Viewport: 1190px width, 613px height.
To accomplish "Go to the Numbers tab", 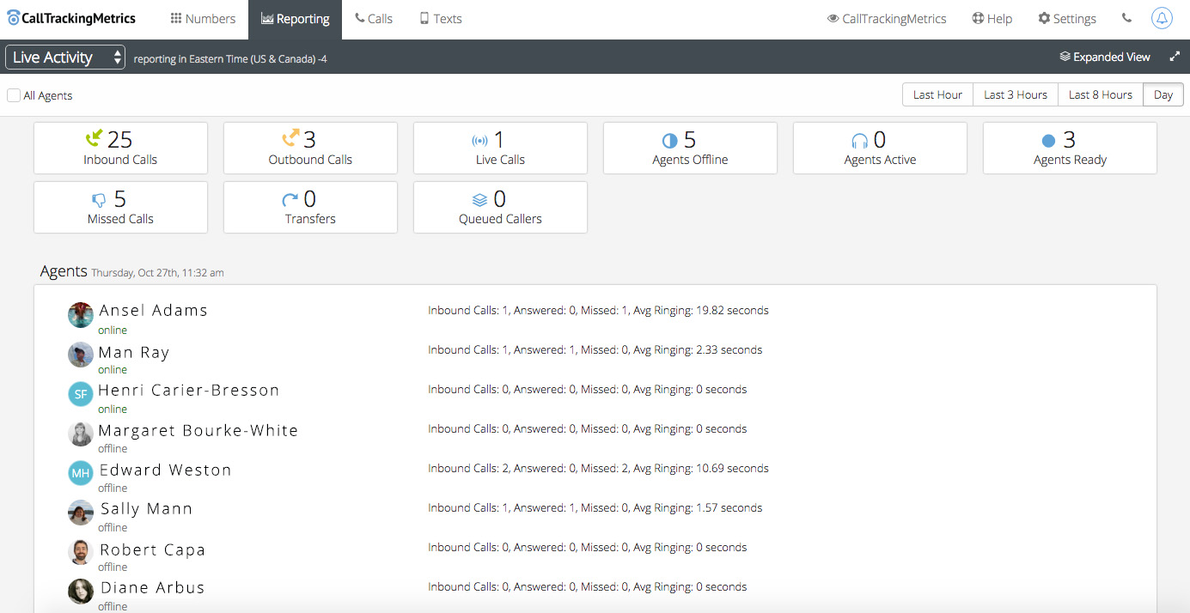I will pos(203,19).
